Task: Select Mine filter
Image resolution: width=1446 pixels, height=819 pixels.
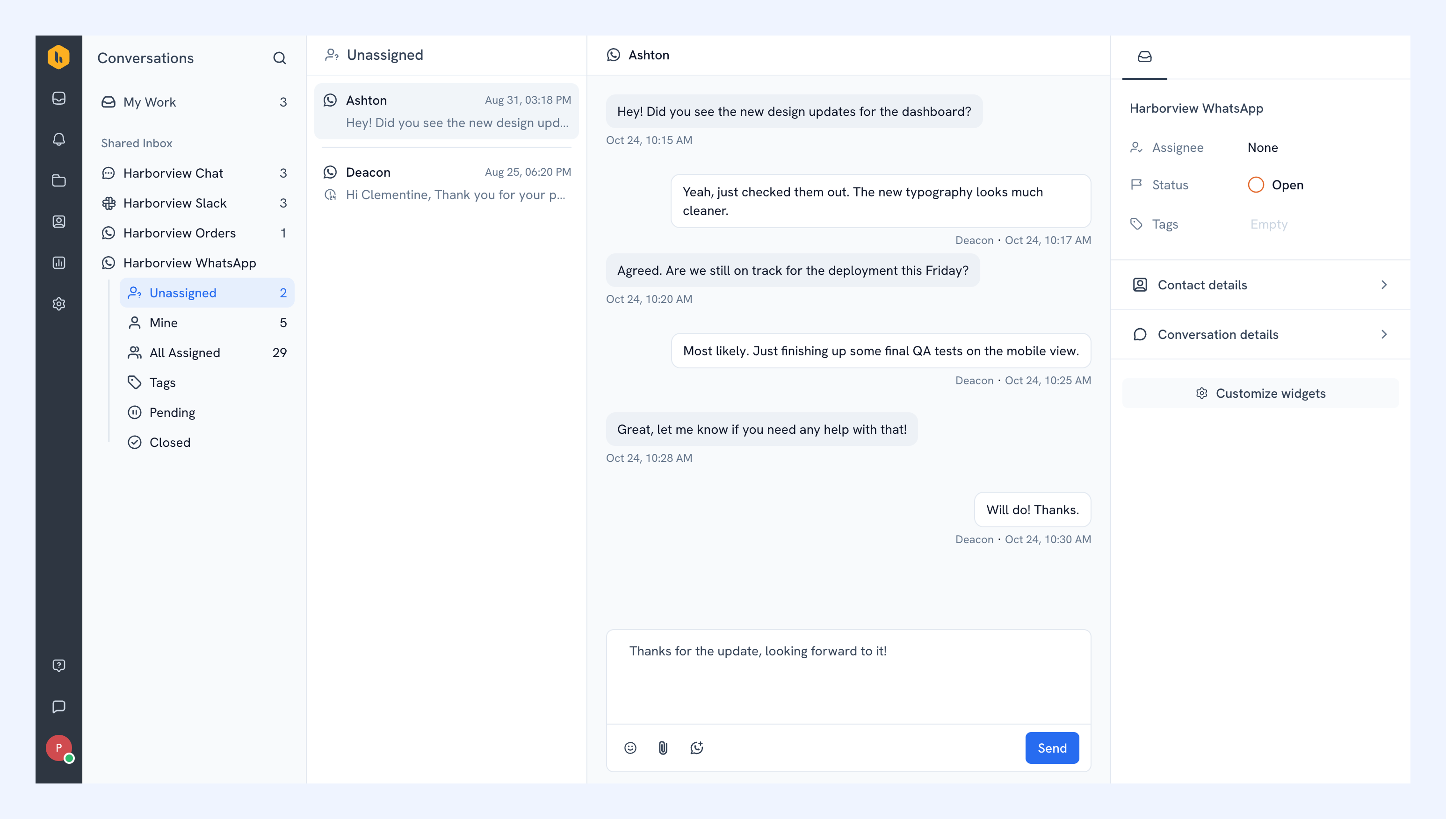Action: (207, 323)
